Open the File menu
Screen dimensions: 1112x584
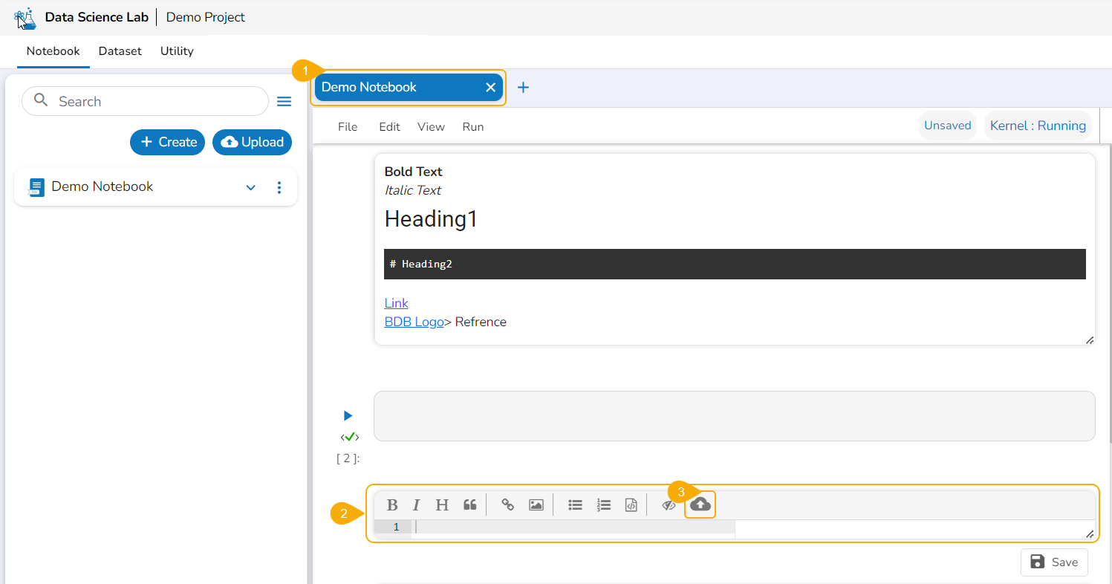pos(348,126)
